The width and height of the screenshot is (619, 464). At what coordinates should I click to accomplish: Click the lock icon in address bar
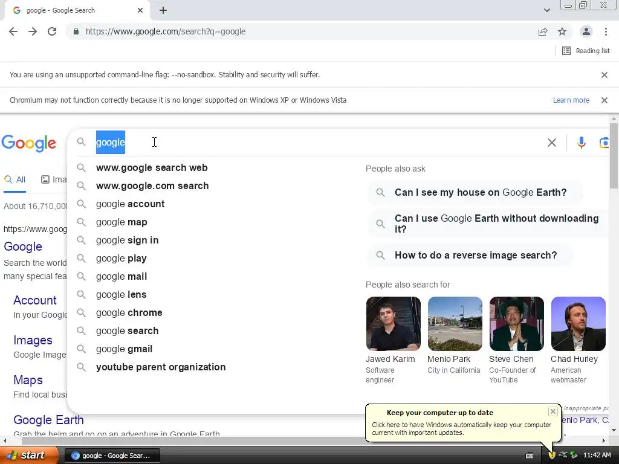click(x=76, y=31)
